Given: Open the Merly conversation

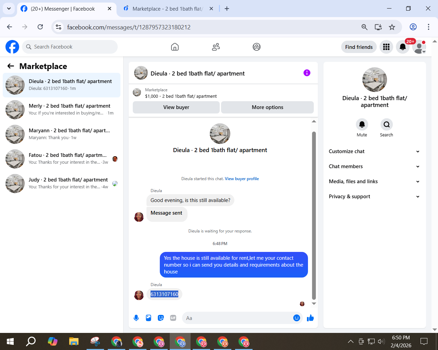Looking at the screenshot, I should pyautogui.click(x=62, y=109).
